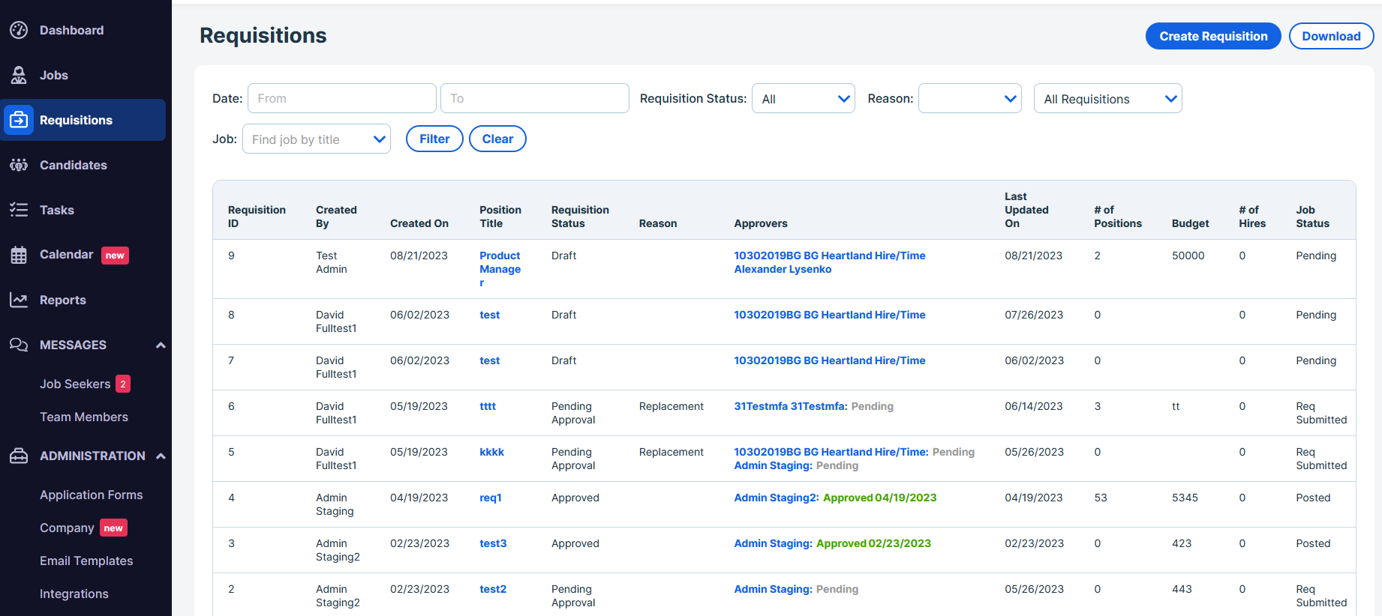Click Created On date 04/19/2023
This screenshot has height=616, width=1382.
point(419,498)
